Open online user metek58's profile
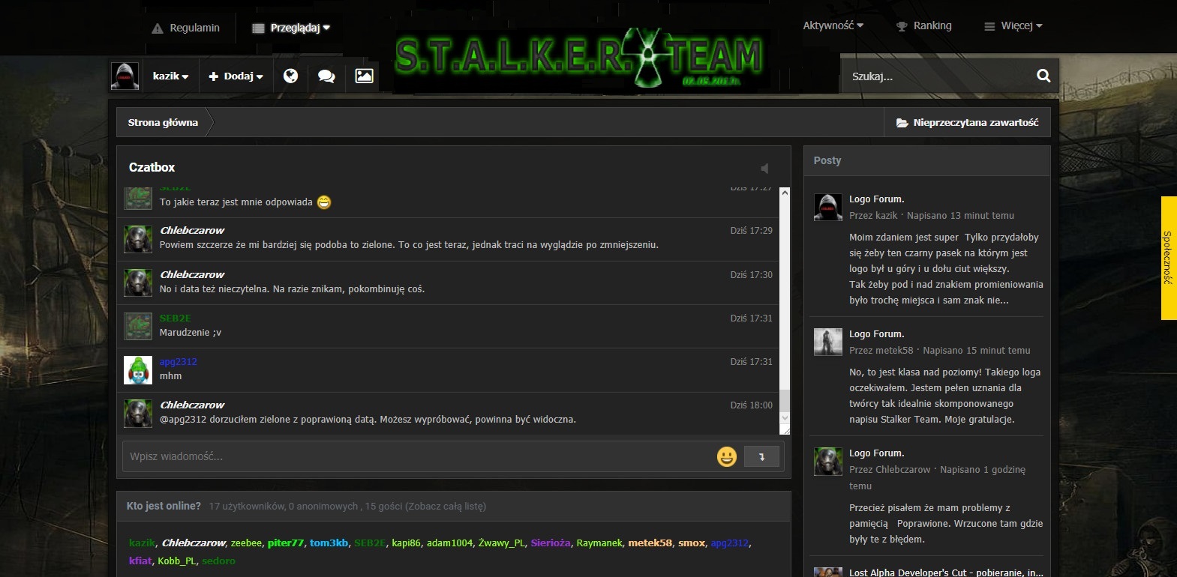 [650, 543]
